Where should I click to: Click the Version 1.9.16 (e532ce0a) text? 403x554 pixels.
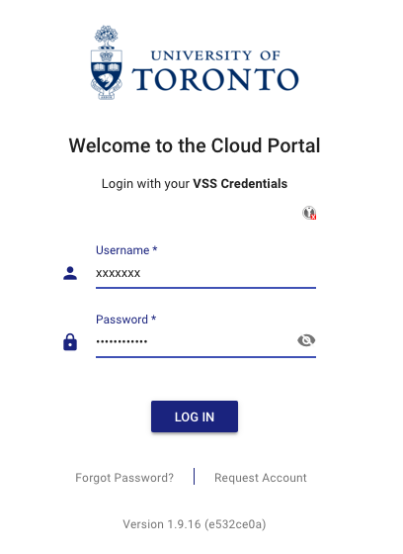tap(195, 524)
